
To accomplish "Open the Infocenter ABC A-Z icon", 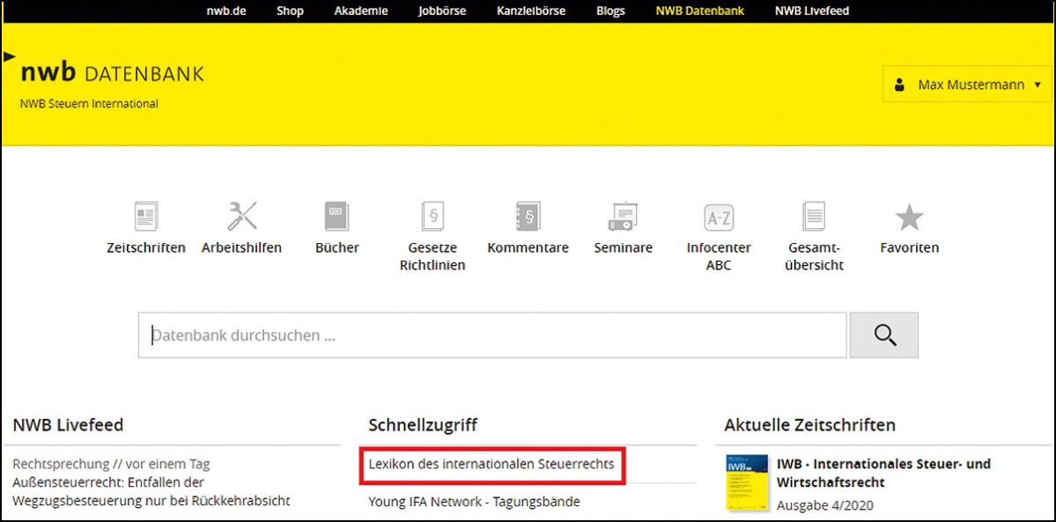I will click(x=719, y=217).
